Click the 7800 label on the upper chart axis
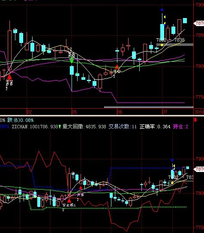 point(200,66)
